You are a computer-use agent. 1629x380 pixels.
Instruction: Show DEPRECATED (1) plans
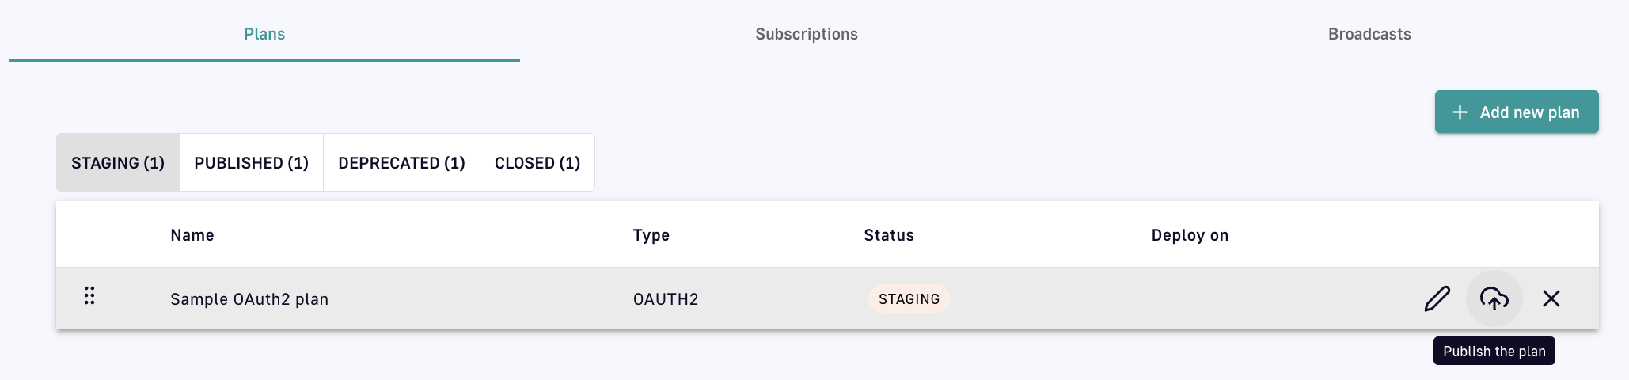tap(401, 162)
